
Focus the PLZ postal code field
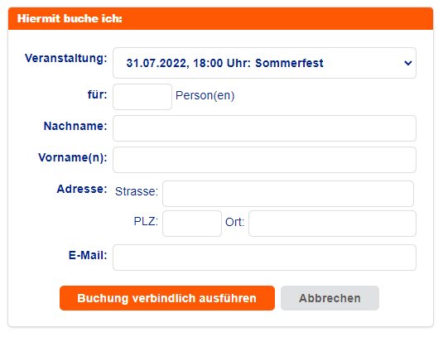(192, 224)
